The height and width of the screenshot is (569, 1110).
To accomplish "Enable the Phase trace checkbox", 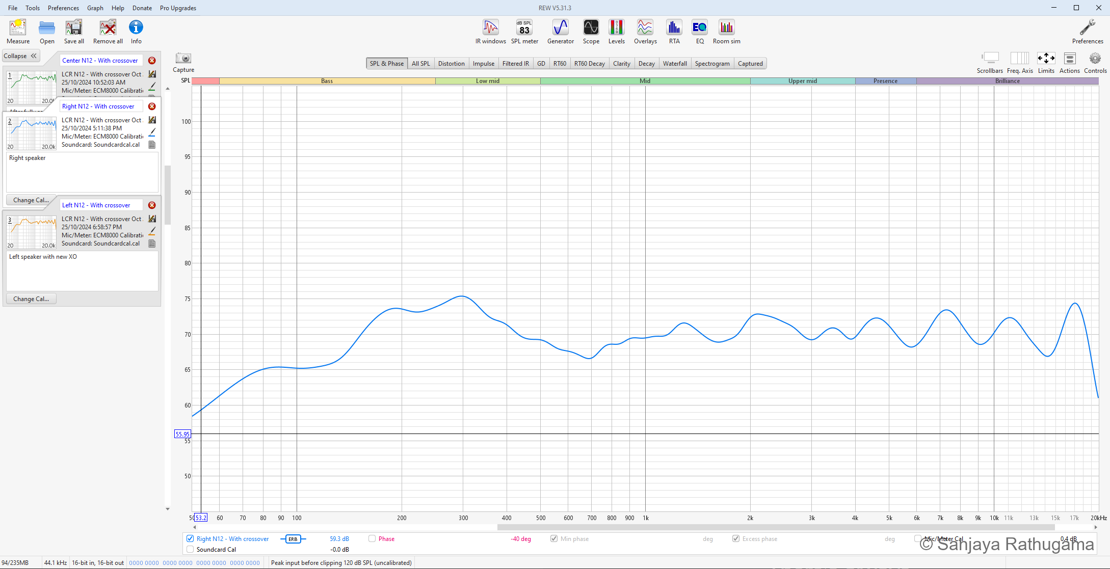I will pyautogui.click(x=372, y=538).
